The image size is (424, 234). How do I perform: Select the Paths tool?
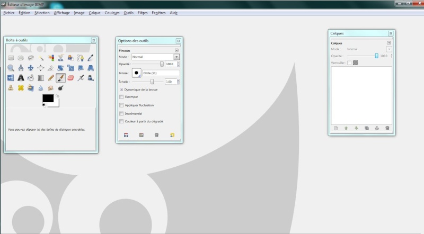81,58
